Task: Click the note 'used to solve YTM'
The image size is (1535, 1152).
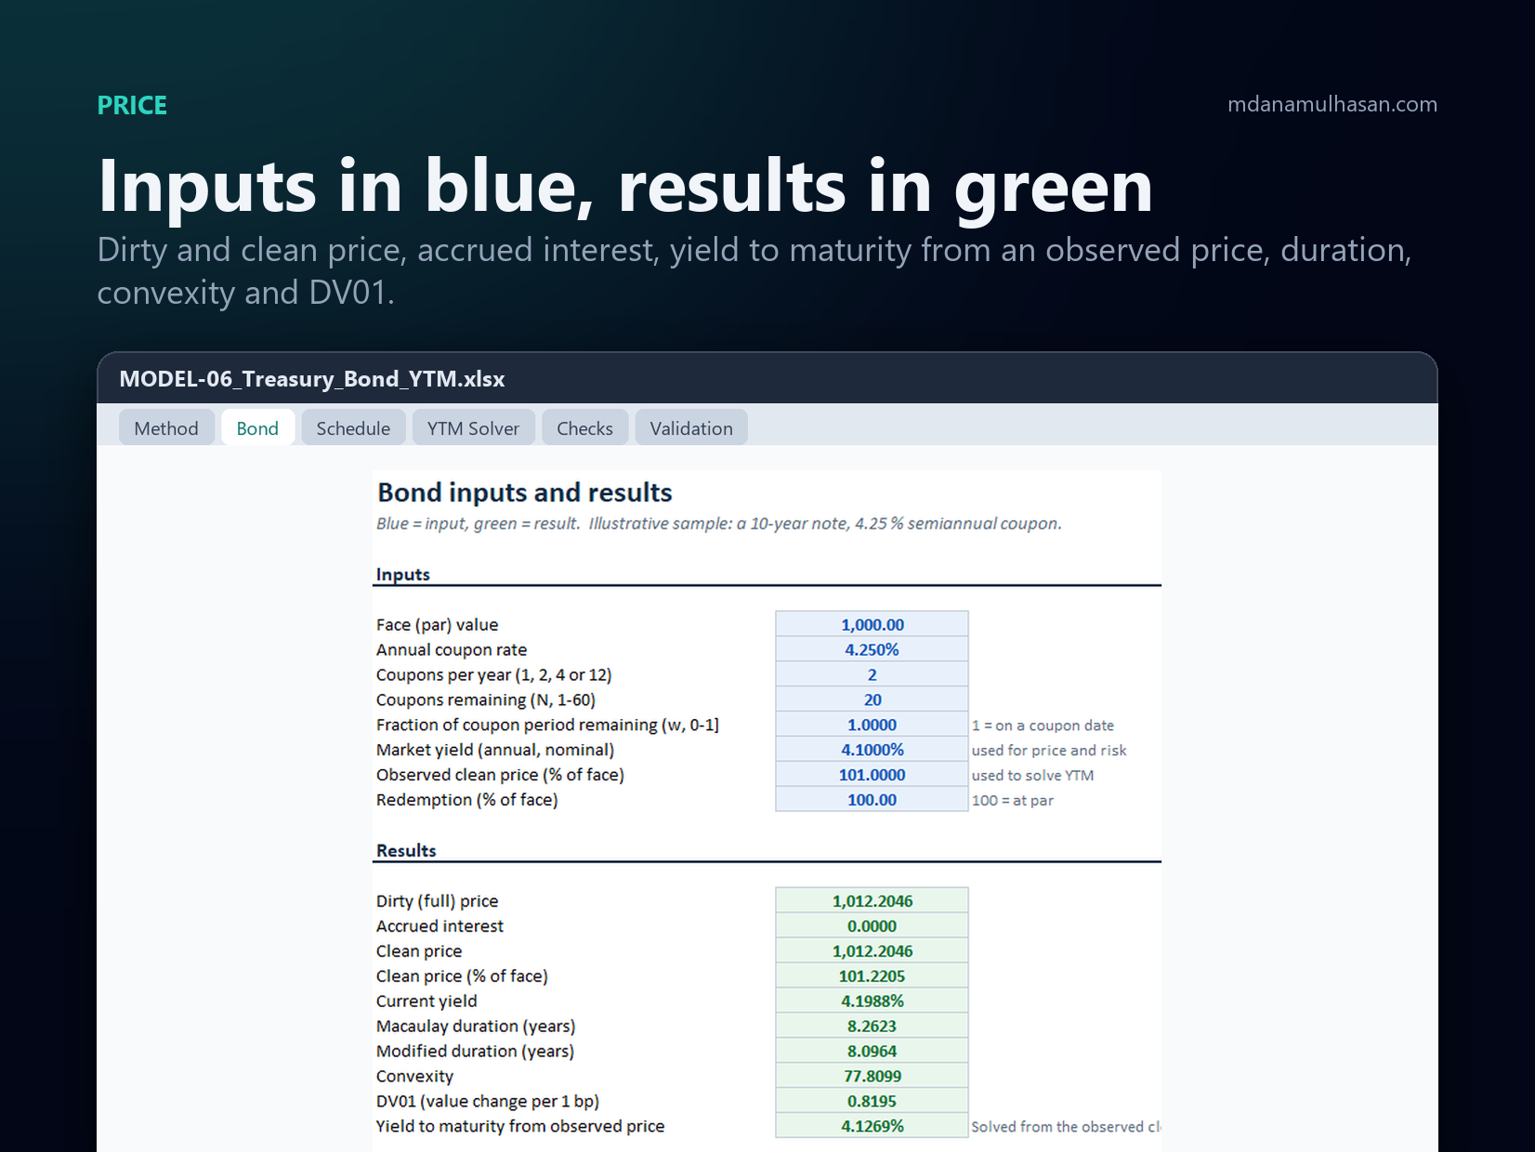Action: [1032, 776]
